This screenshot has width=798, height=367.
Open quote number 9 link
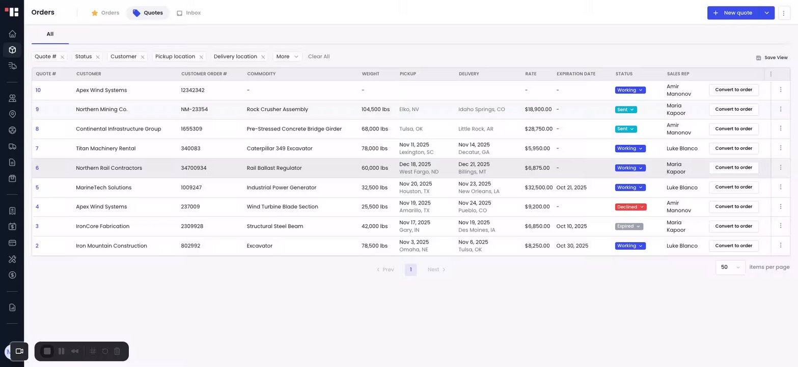pos(37,109)
